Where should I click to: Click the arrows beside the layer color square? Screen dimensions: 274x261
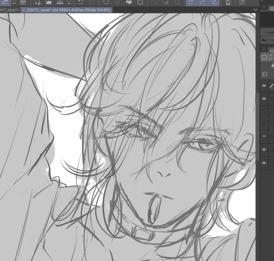tap(270, 57)
